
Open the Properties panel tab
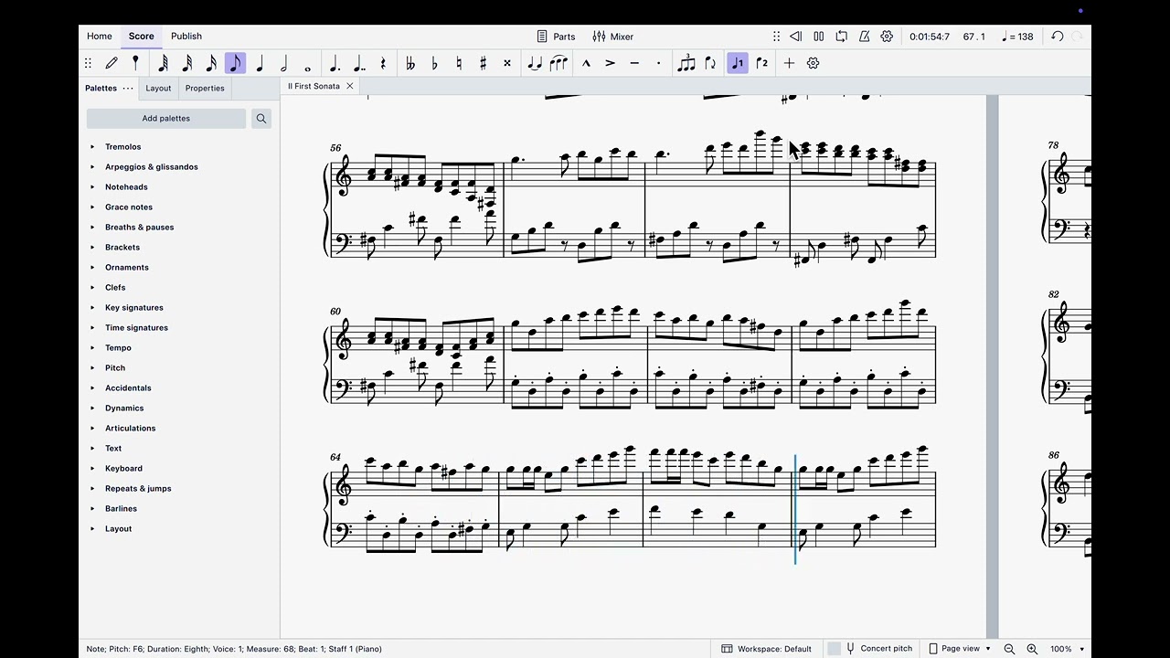[x=205, y=89]
